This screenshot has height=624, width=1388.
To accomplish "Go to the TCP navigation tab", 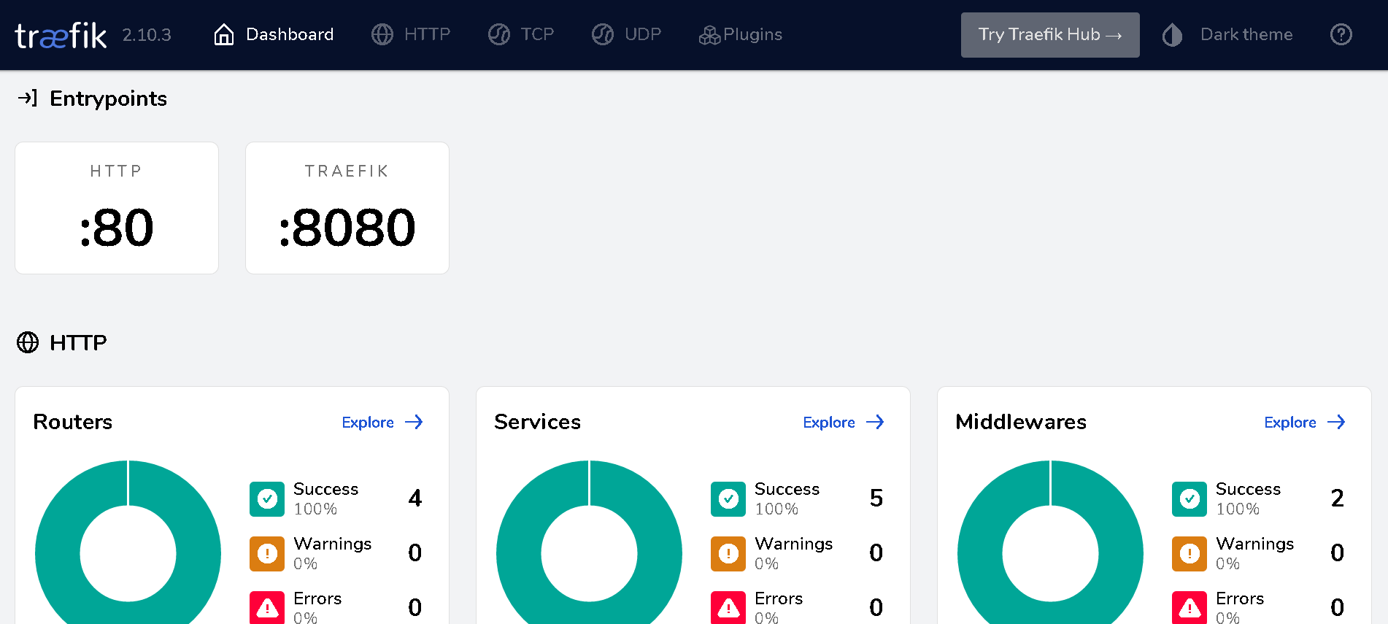I will point(521,34).
